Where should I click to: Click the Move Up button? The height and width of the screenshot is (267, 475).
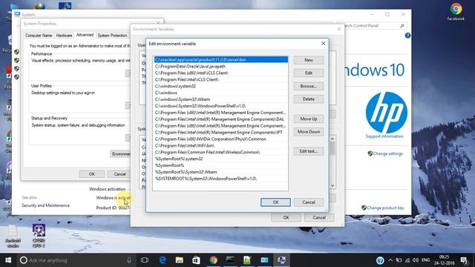(309, 119)
